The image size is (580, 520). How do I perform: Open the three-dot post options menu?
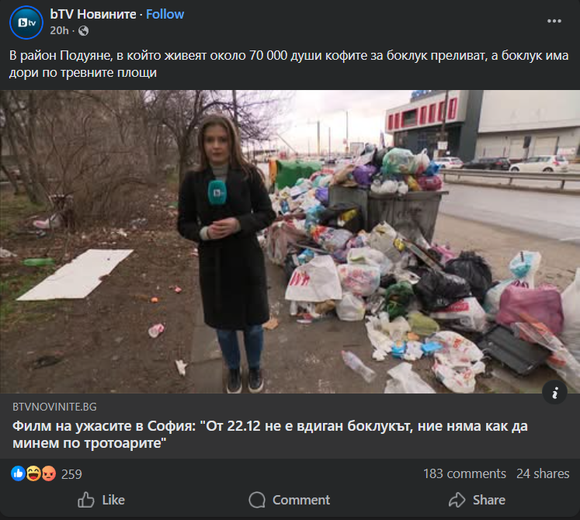(x=554, y=21)
